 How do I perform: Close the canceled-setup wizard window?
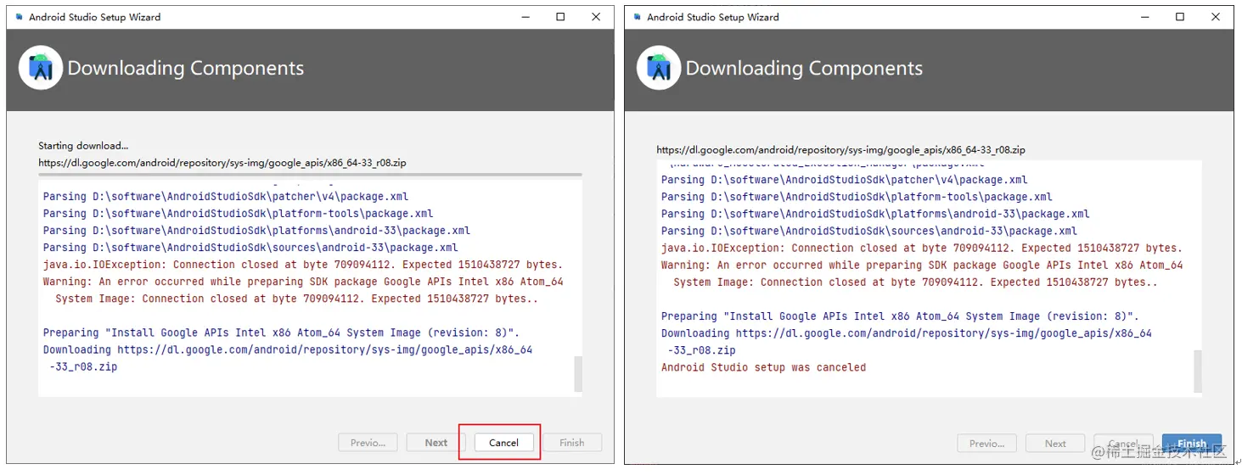(x=1217, y=17)
